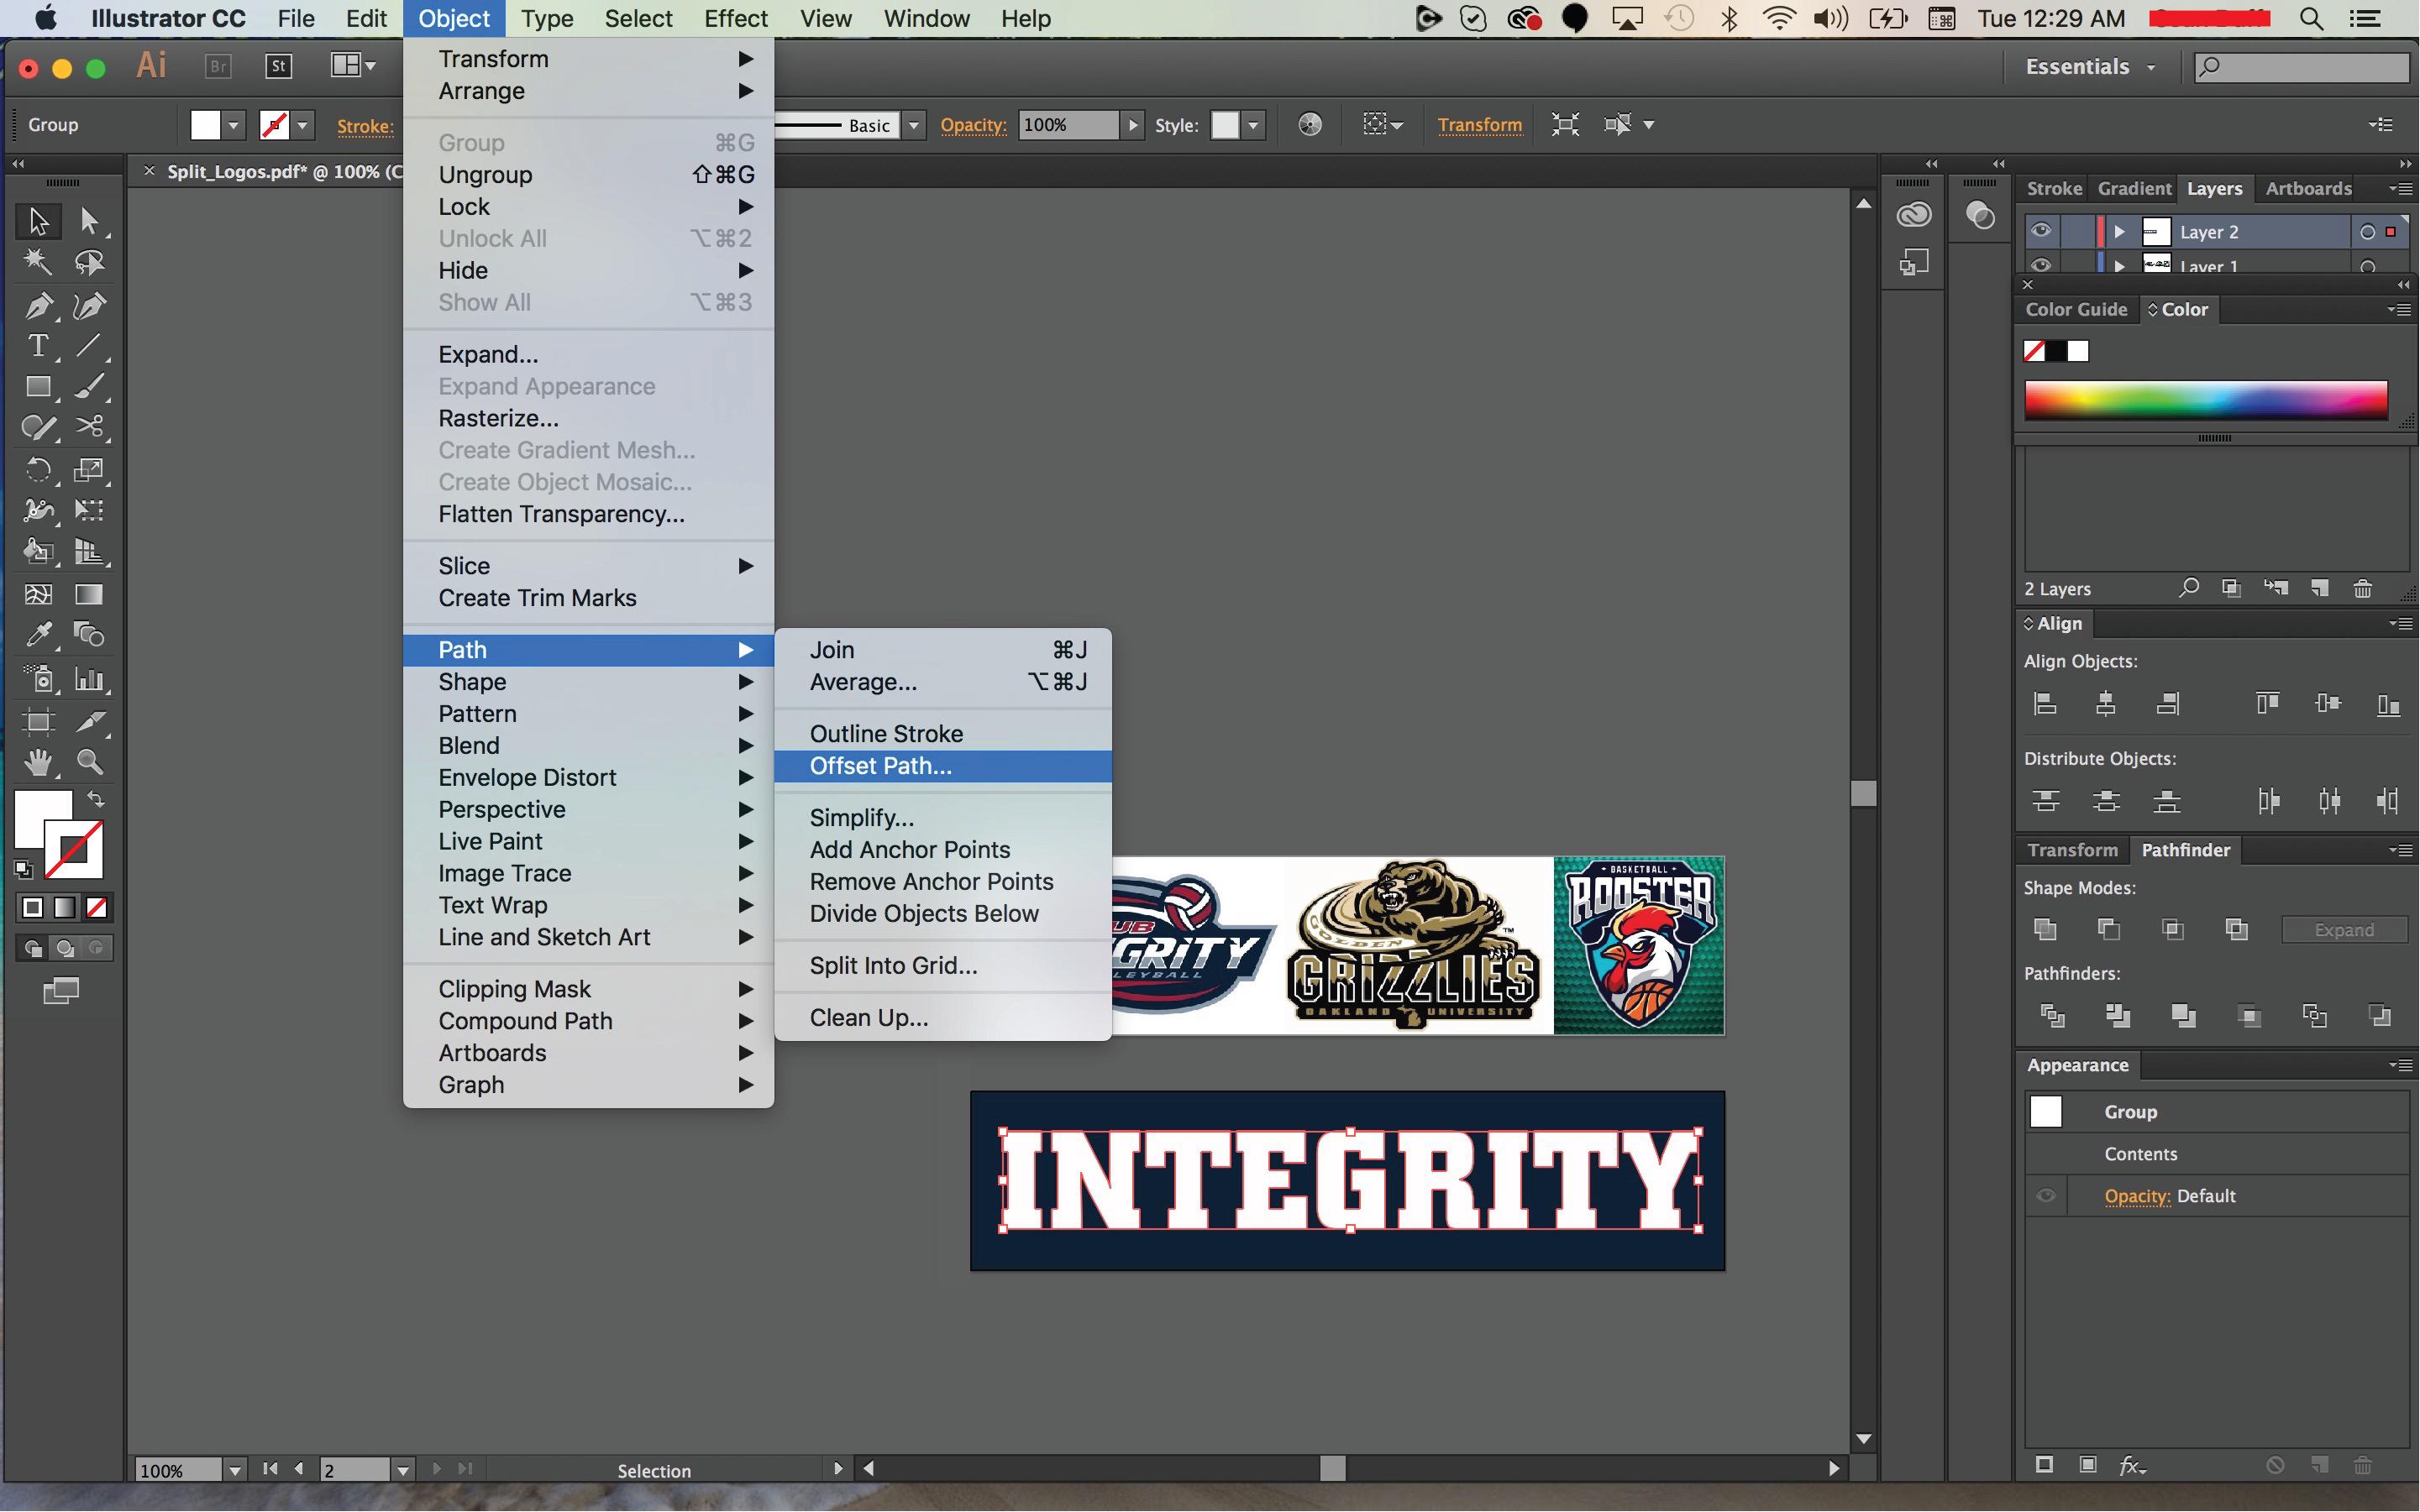Open the Style dropdown arrow

pyautogui.click(x=1252, y=125)
